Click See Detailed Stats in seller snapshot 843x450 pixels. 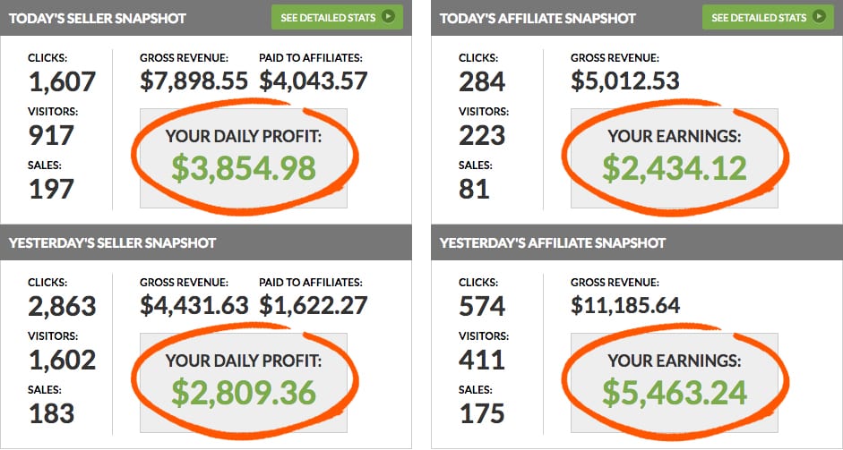pyautogui.click(x=337, y=17)
